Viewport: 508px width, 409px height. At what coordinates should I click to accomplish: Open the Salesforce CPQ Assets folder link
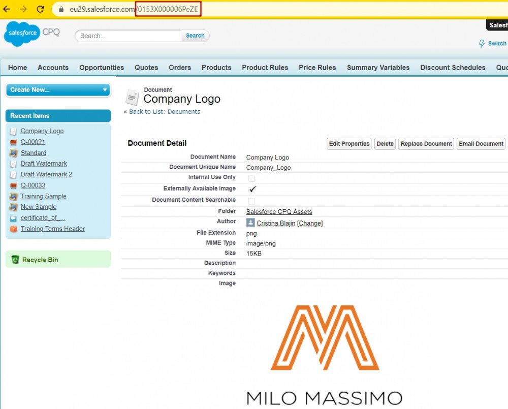coord(279,212)
